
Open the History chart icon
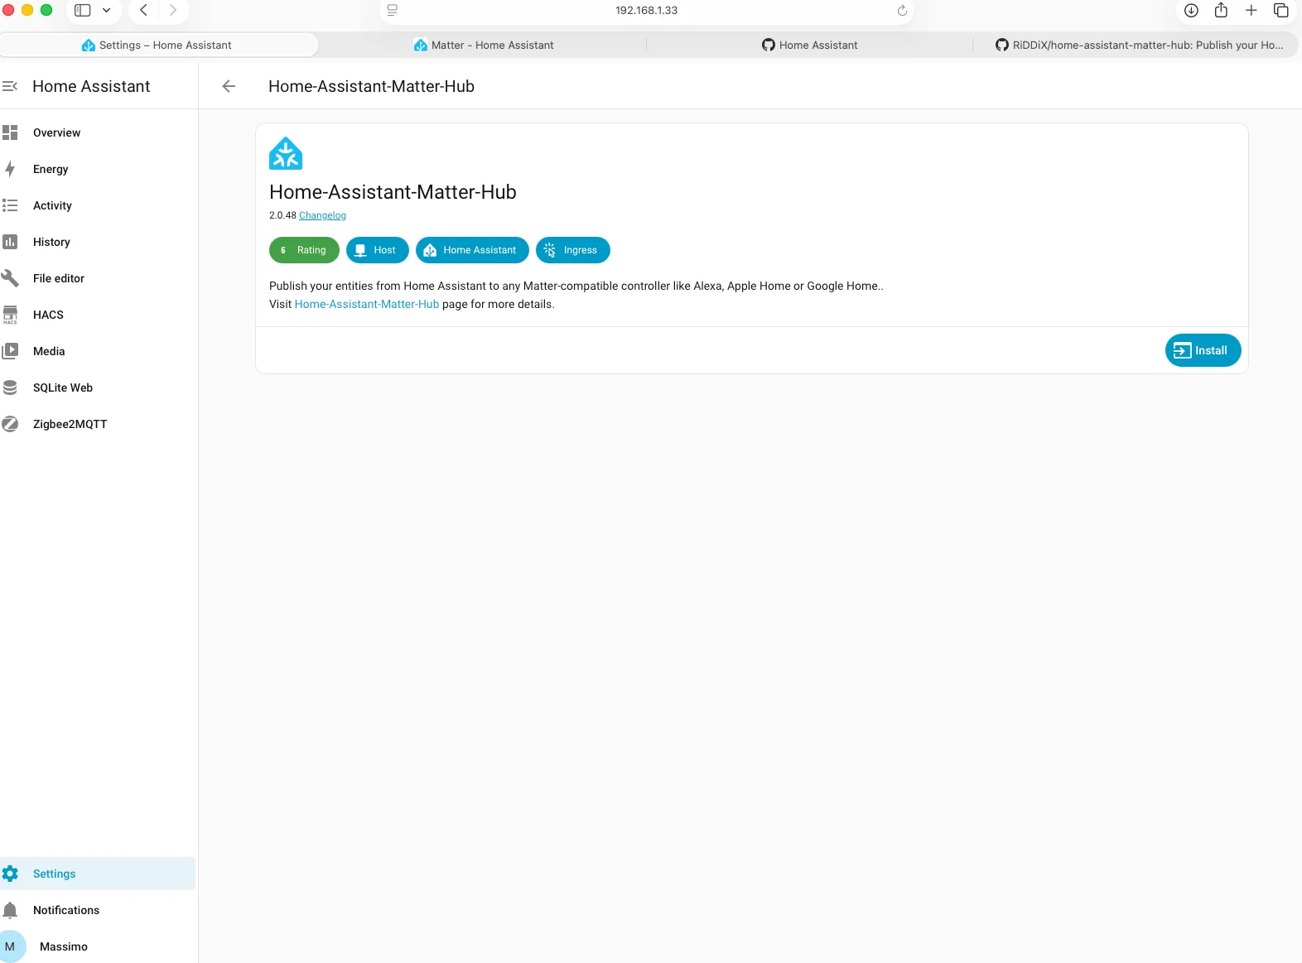[x=10, y=242]
